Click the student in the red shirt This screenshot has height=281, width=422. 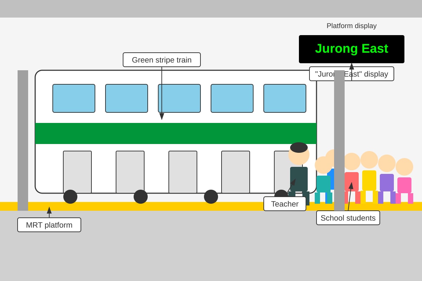click(352, 179)
